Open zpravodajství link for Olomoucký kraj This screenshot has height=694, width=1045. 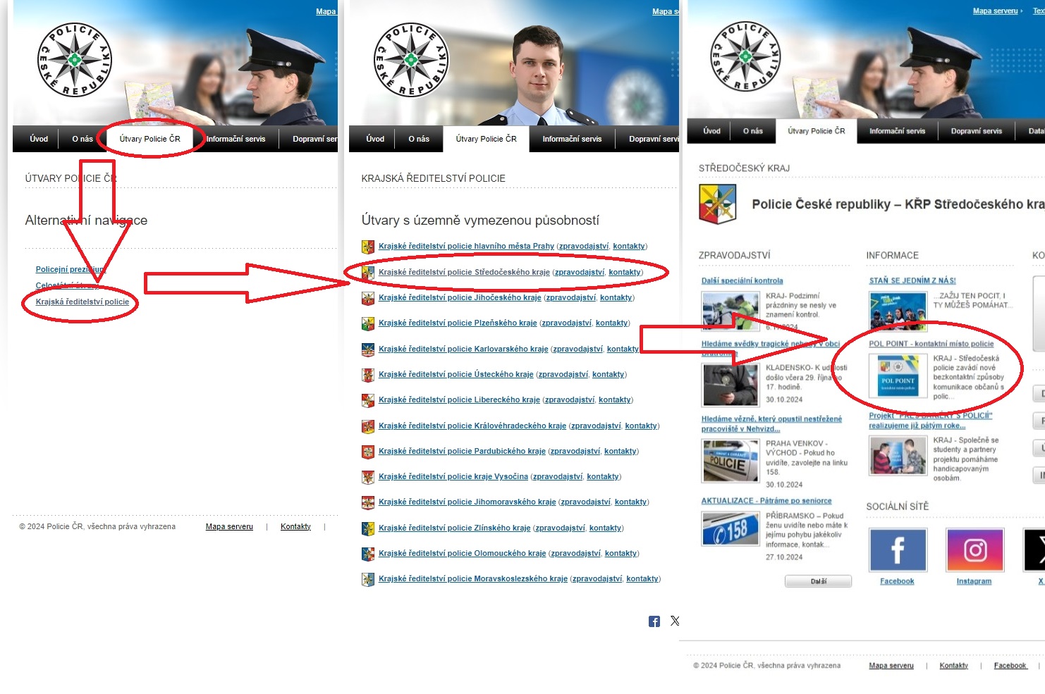(x=575, y=553)
